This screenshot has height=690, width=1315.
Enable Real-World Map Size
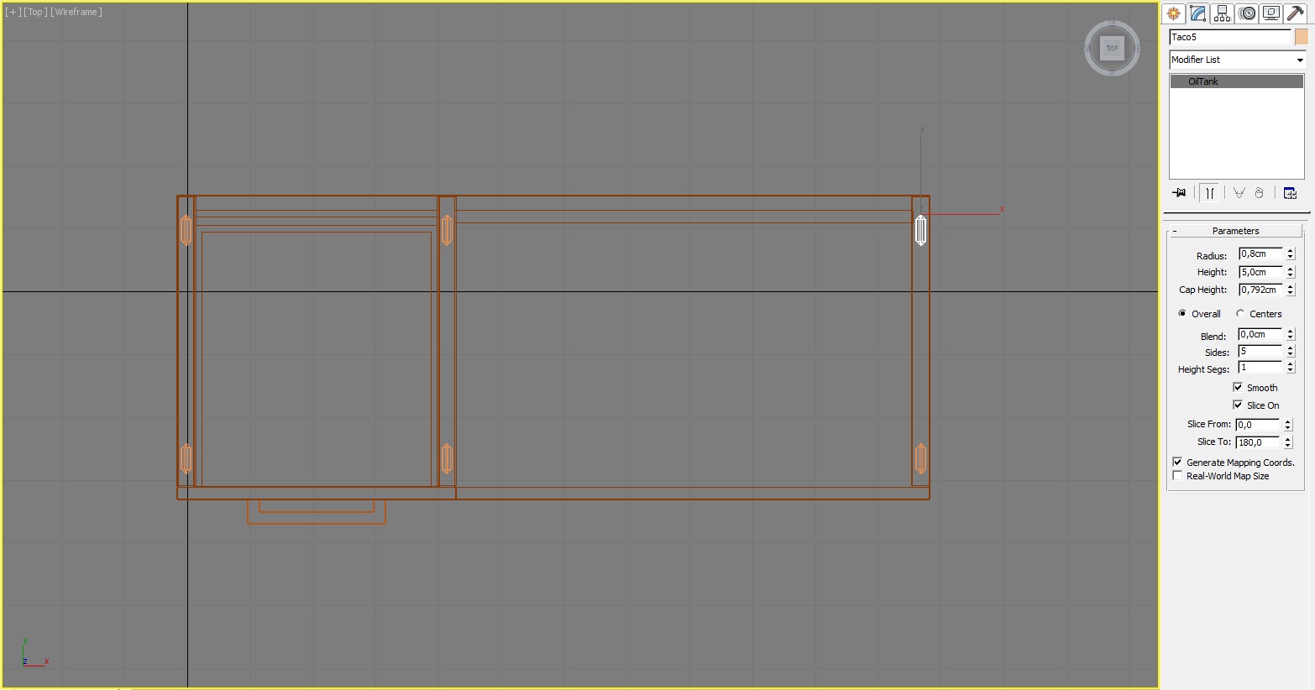pos(1176,475)
